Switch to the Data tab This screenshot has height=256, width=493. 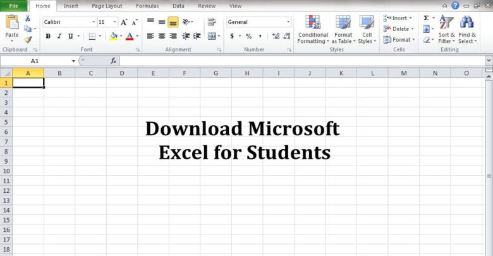point(178,6)
